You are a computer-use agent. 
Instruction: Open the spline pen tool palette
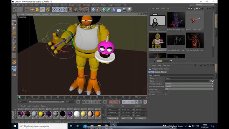(98, 10)
